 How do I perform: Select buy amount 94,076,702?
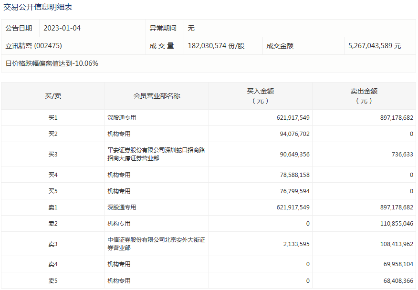294,134
